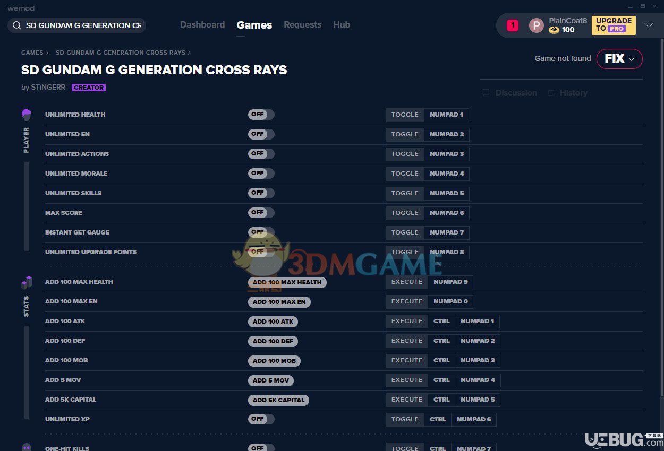The image size is (664, 451).
Task: Change NUMPAD 9 hotkey for Add Max Health
Action: point(450,282)
